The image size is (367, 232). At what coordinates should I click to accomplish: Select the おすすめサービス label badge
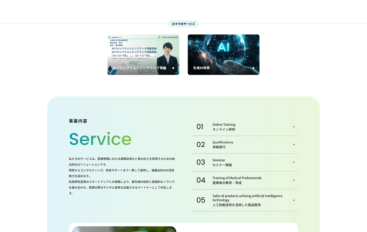183,24
